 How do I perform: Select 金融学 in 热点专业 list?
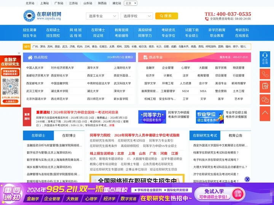tap(150, 68)
